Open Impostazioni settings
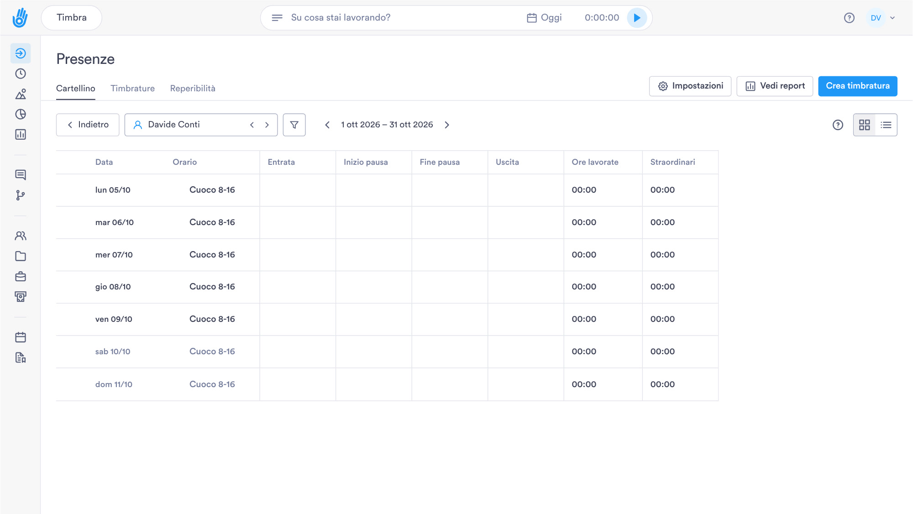 click(690, 86)
